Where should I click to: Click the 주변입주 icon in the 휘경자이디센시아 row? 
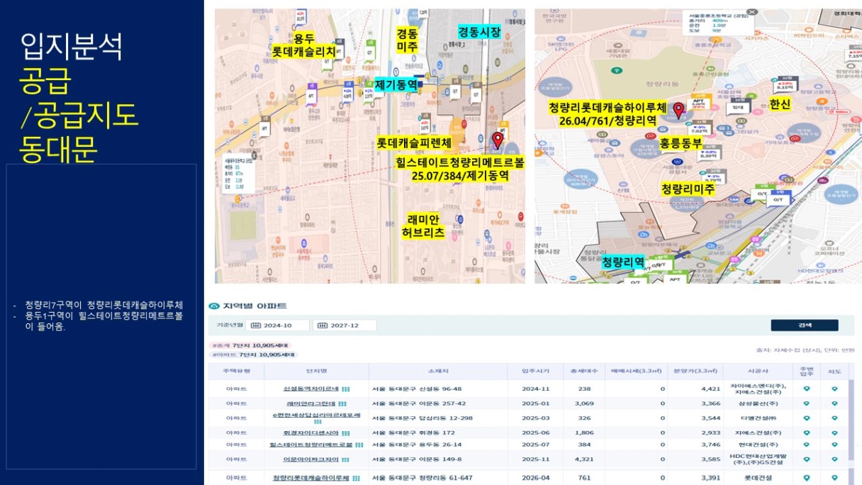pyautogui.click(x=806, y=432)
